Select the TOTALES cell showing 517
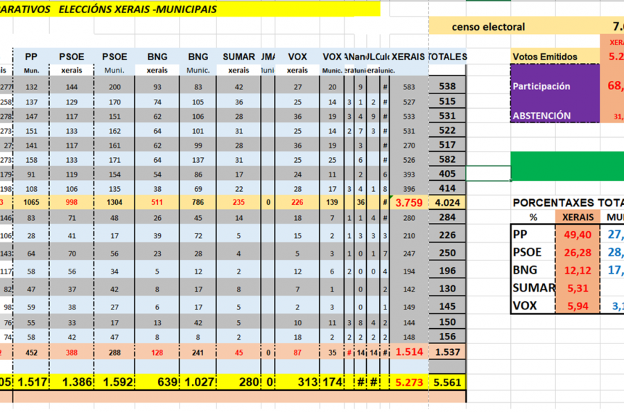 point(447,145)
